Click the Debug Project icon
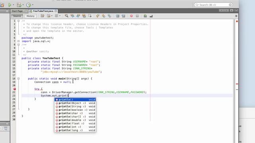Viewport: 255px width, 143px height. coord(19,5)
